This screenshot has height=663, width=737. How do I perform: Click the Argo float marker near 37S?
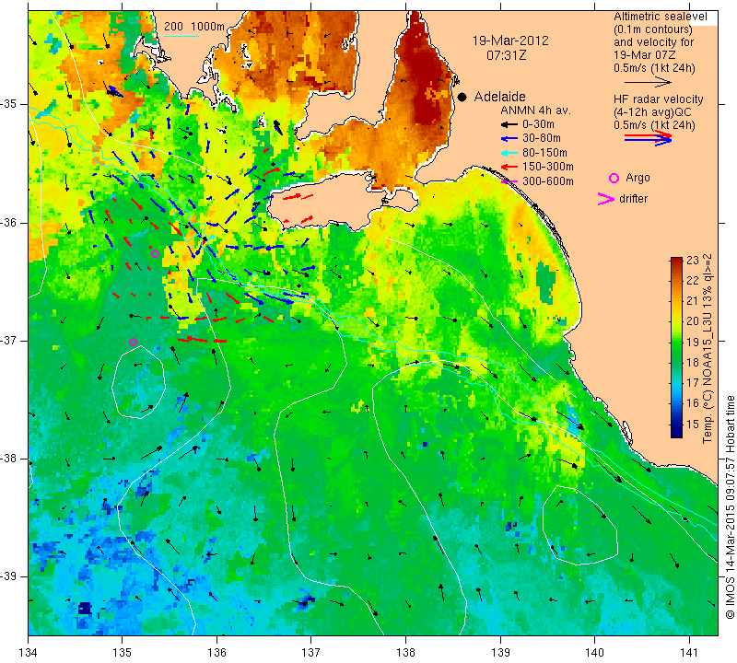133,342
